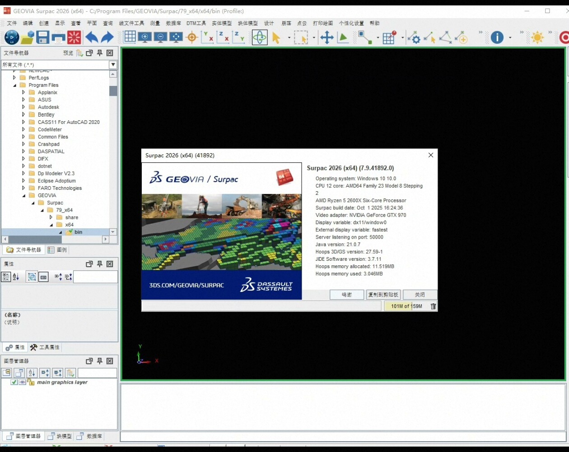This screenshot has height=452, width=569.
Task: Click the zoom out monitor icon
Action: pyautogui.click(x=160, y=37)
